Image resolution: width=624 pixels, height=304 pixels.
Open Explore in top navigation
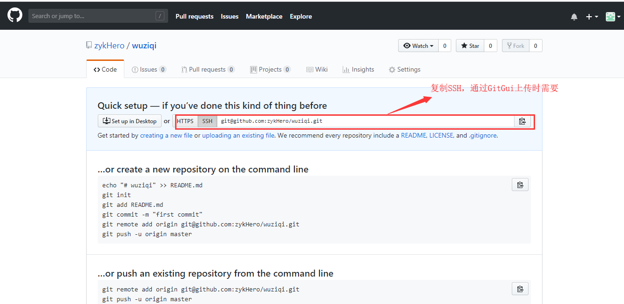pos(301,16)
